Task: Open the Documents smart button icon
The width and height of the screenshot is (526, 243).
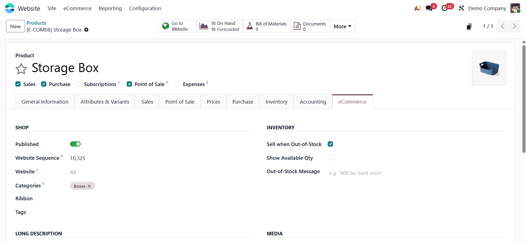Action: point(297,26)
